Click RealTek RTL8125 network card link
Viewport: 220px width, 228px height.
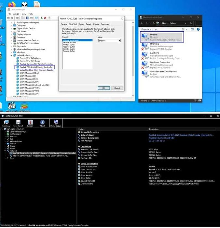pyautogui.click(x=181, y=135)
